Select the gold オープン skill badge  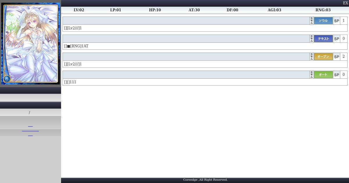(323, 57)
